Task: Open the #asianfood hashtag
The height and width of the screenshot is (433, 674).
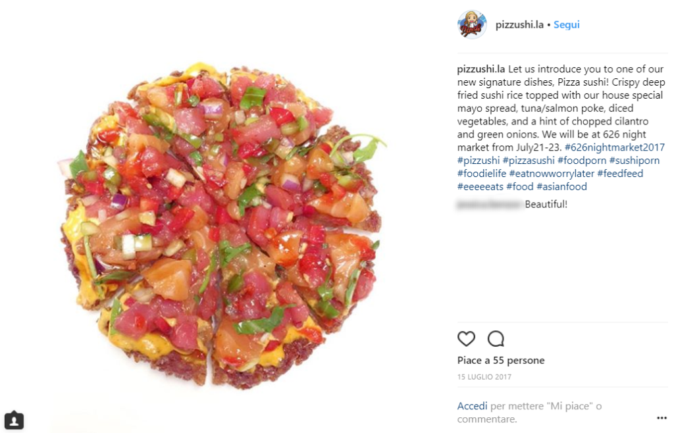Action: [562, 187]
